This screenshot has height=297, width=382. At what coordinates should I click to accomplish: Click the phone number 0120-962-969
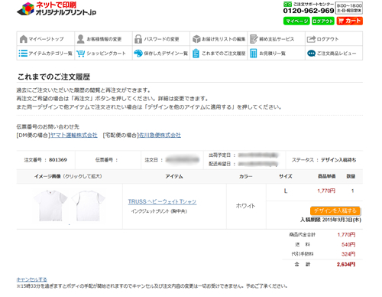pos(309,11)
